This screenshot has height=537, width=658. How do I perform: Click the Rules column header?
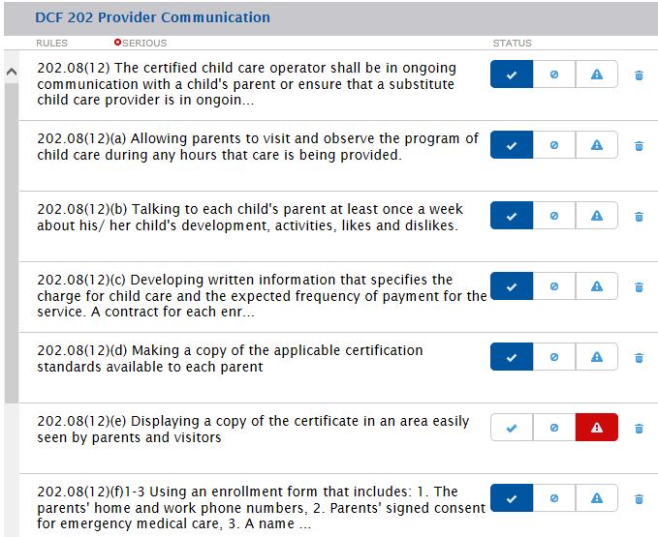point(51,44)
